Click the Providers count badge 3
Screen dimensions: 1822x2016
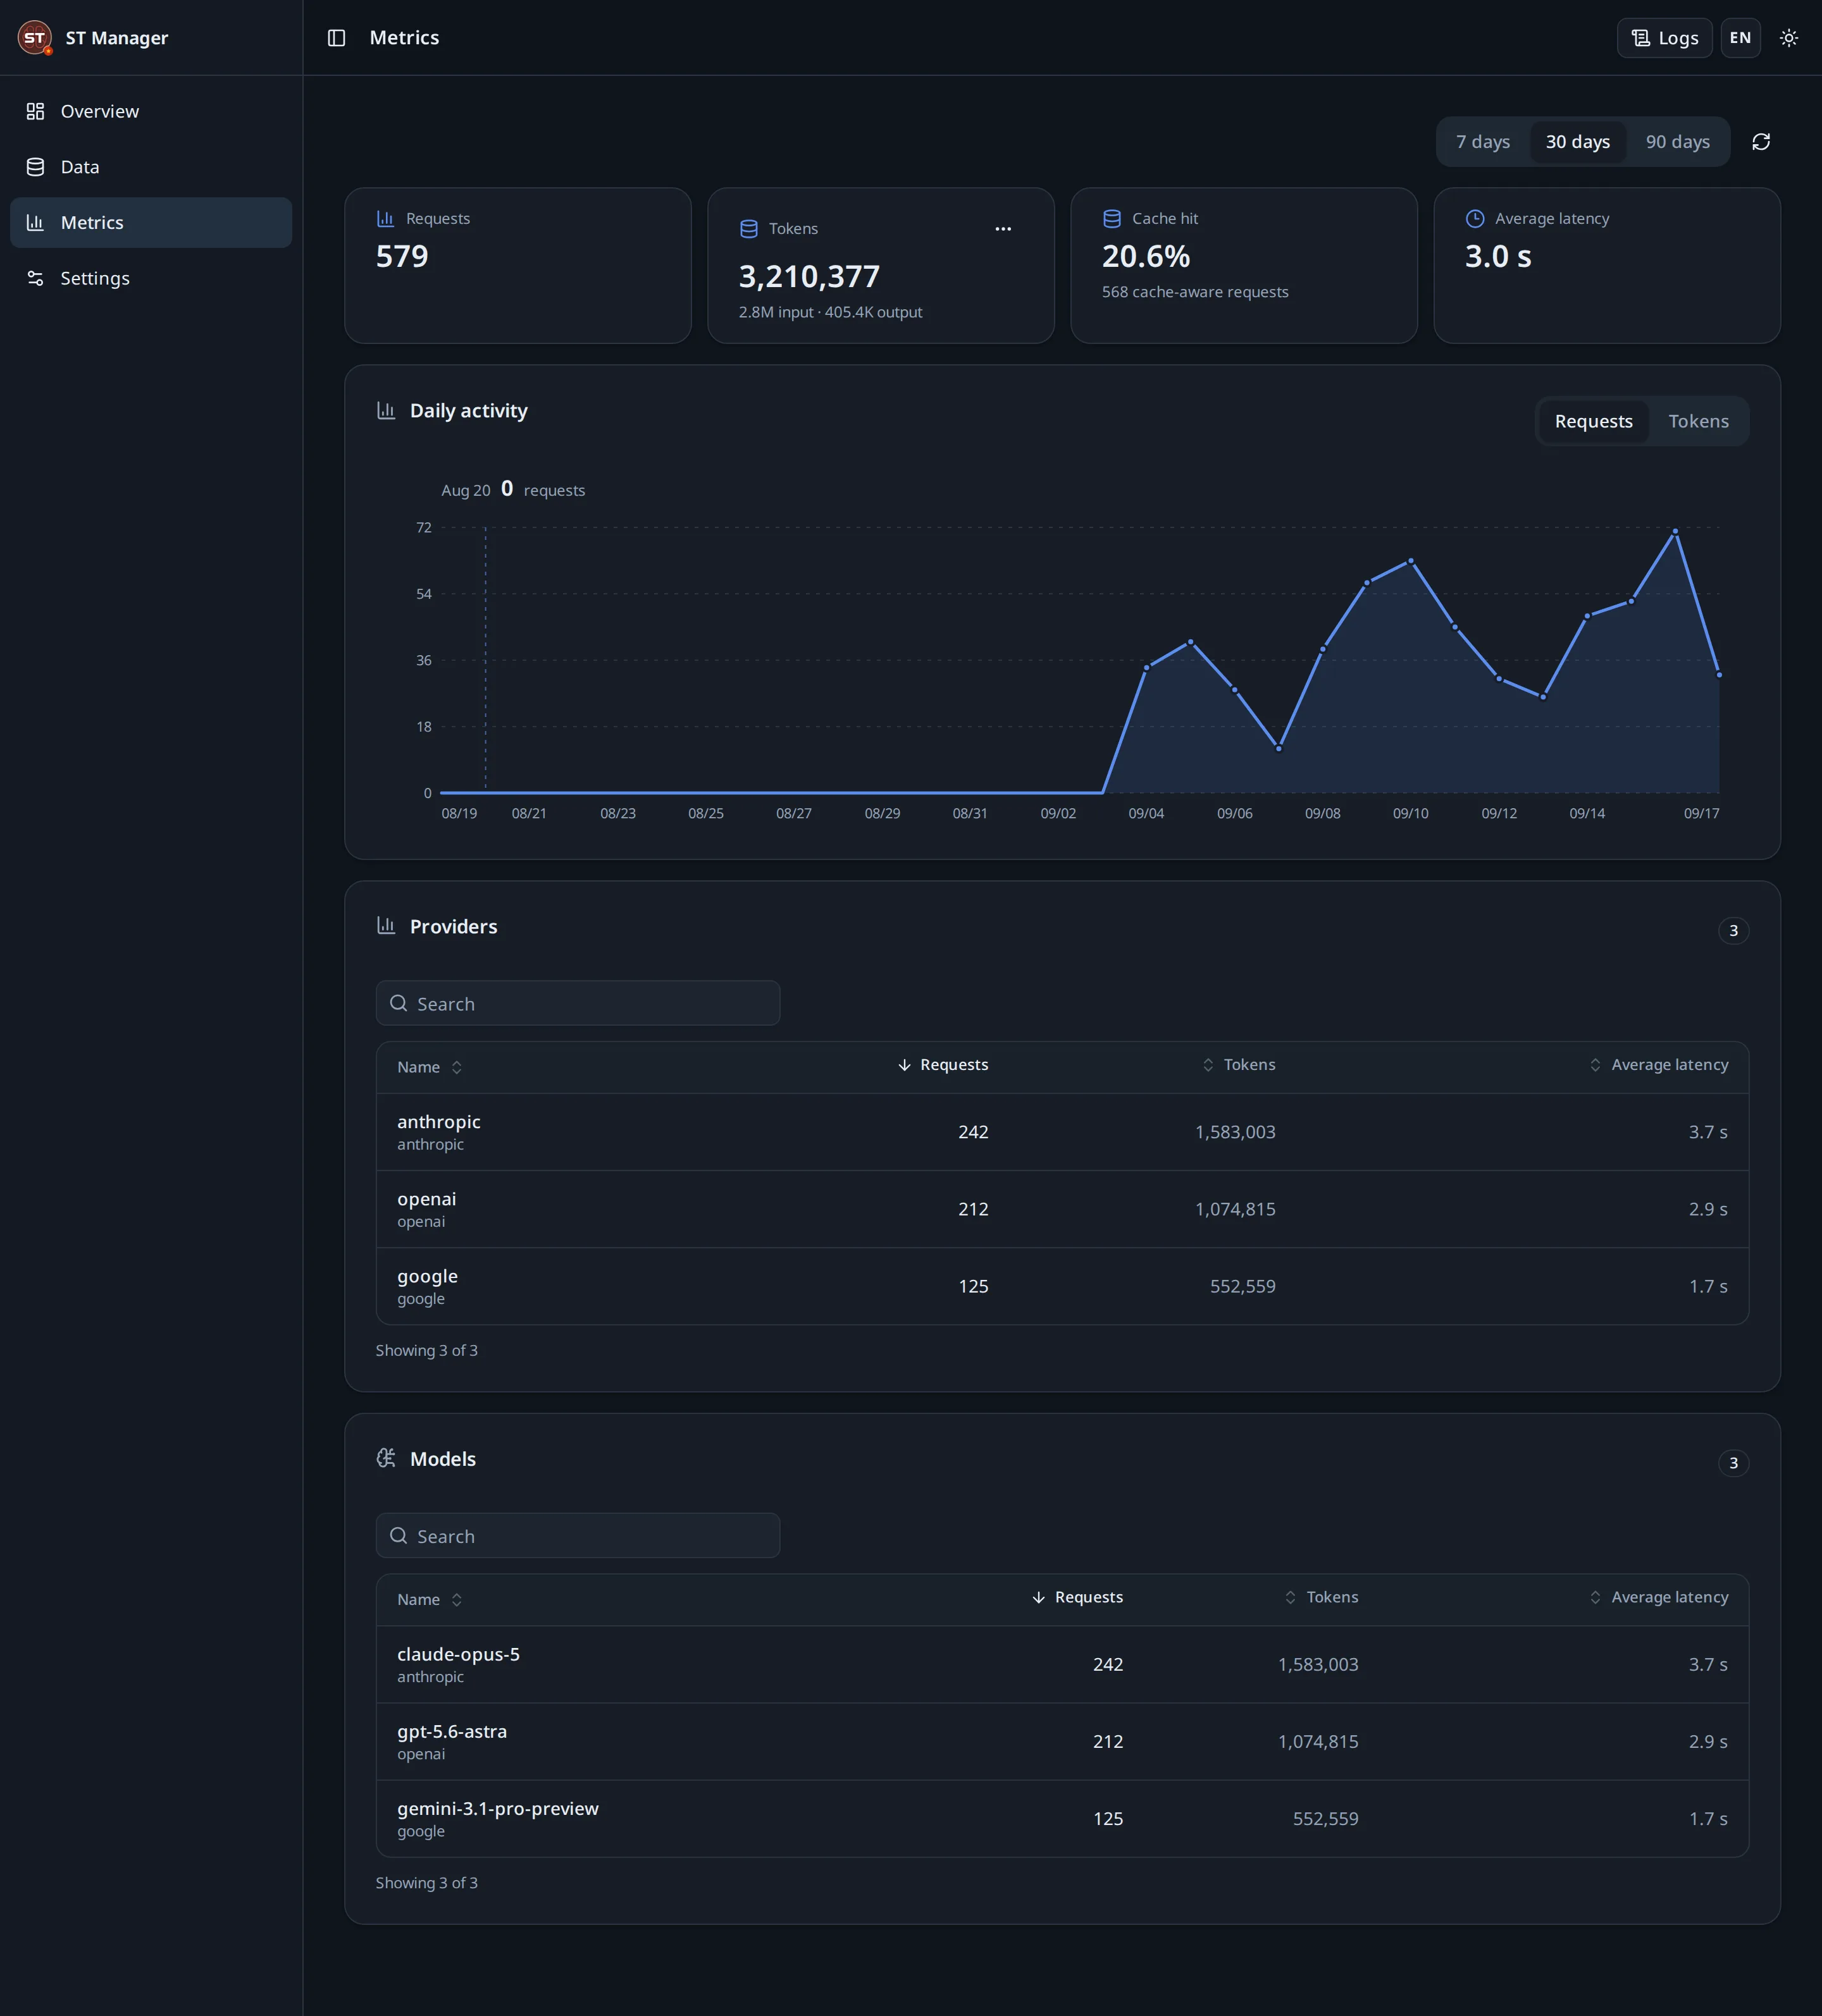pyautogui.click(x=1733, y=930)
